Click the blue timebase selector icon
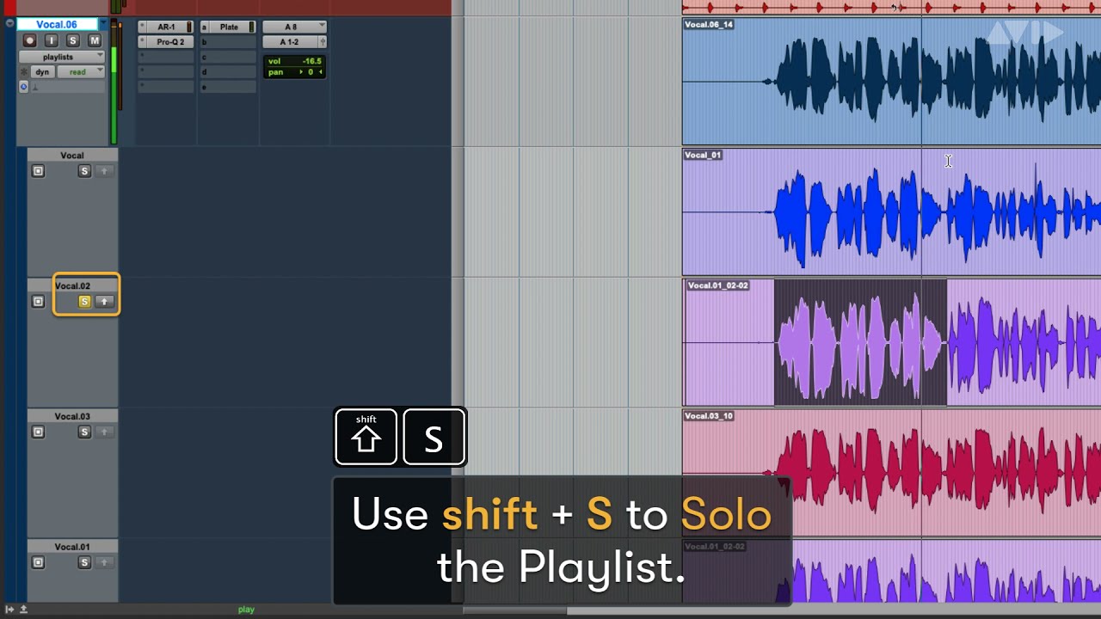 (23, 87)
